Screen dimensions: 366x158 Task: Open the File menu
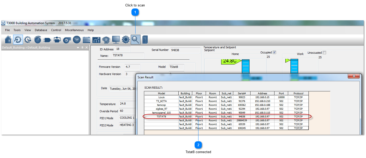click(x=7, y=30)
